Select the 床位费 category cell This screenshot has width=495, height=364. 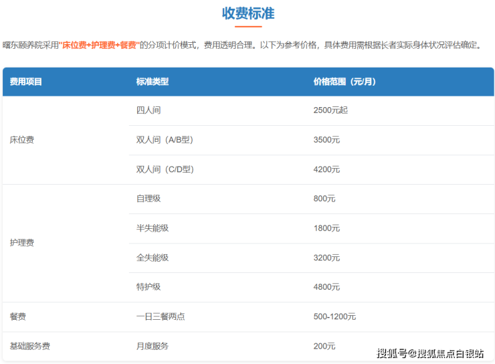(x=66, y=140)
